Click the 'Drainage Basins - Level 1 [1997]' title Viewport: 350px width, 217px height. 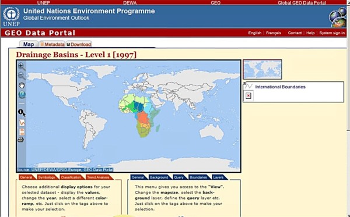point(76,55)
